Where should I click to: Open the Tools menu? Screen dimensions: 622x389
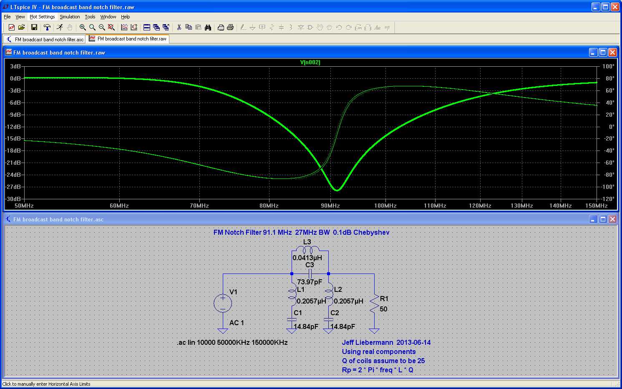tap(90, 17)
